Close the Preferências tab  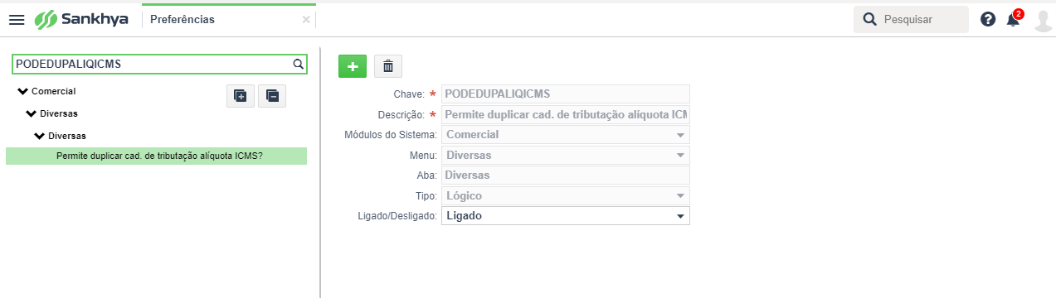click(306, 20)
